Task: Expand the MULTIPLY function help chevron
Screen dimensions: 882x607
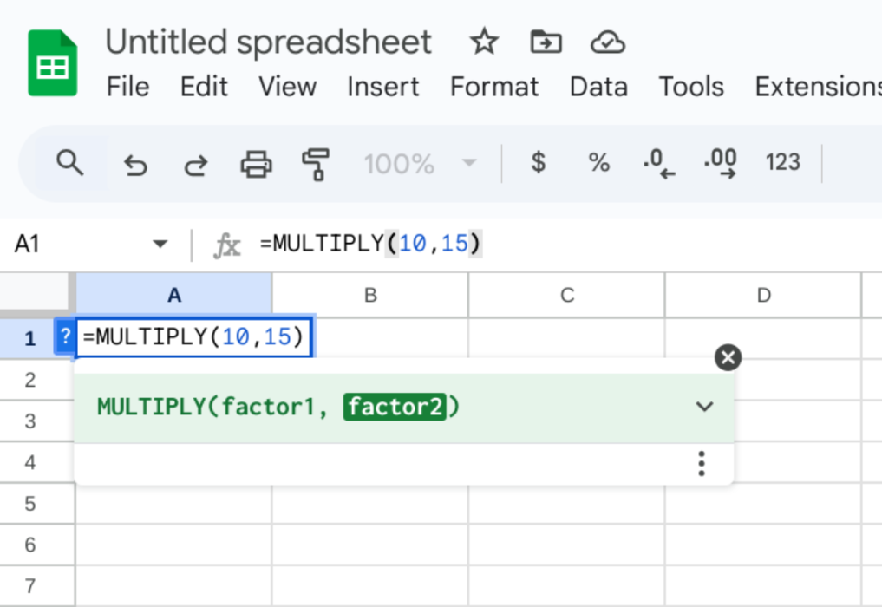Action: click(x=704, y=407)
